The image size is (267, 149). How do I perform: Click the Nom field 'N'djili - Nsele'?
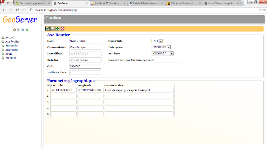pos(85,41)
